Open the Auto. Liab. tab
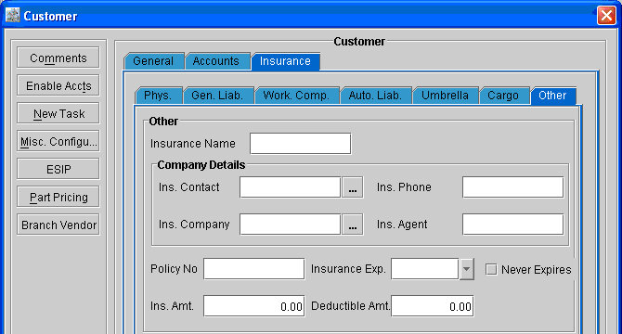The width and height of the screenshot is (622, 334). click(375, 96)
